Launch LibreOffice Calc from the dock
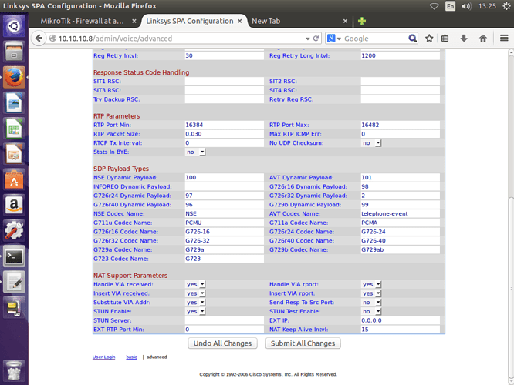Image resolution: width=514 pixels, height=385 pixels. pos(14,129)
